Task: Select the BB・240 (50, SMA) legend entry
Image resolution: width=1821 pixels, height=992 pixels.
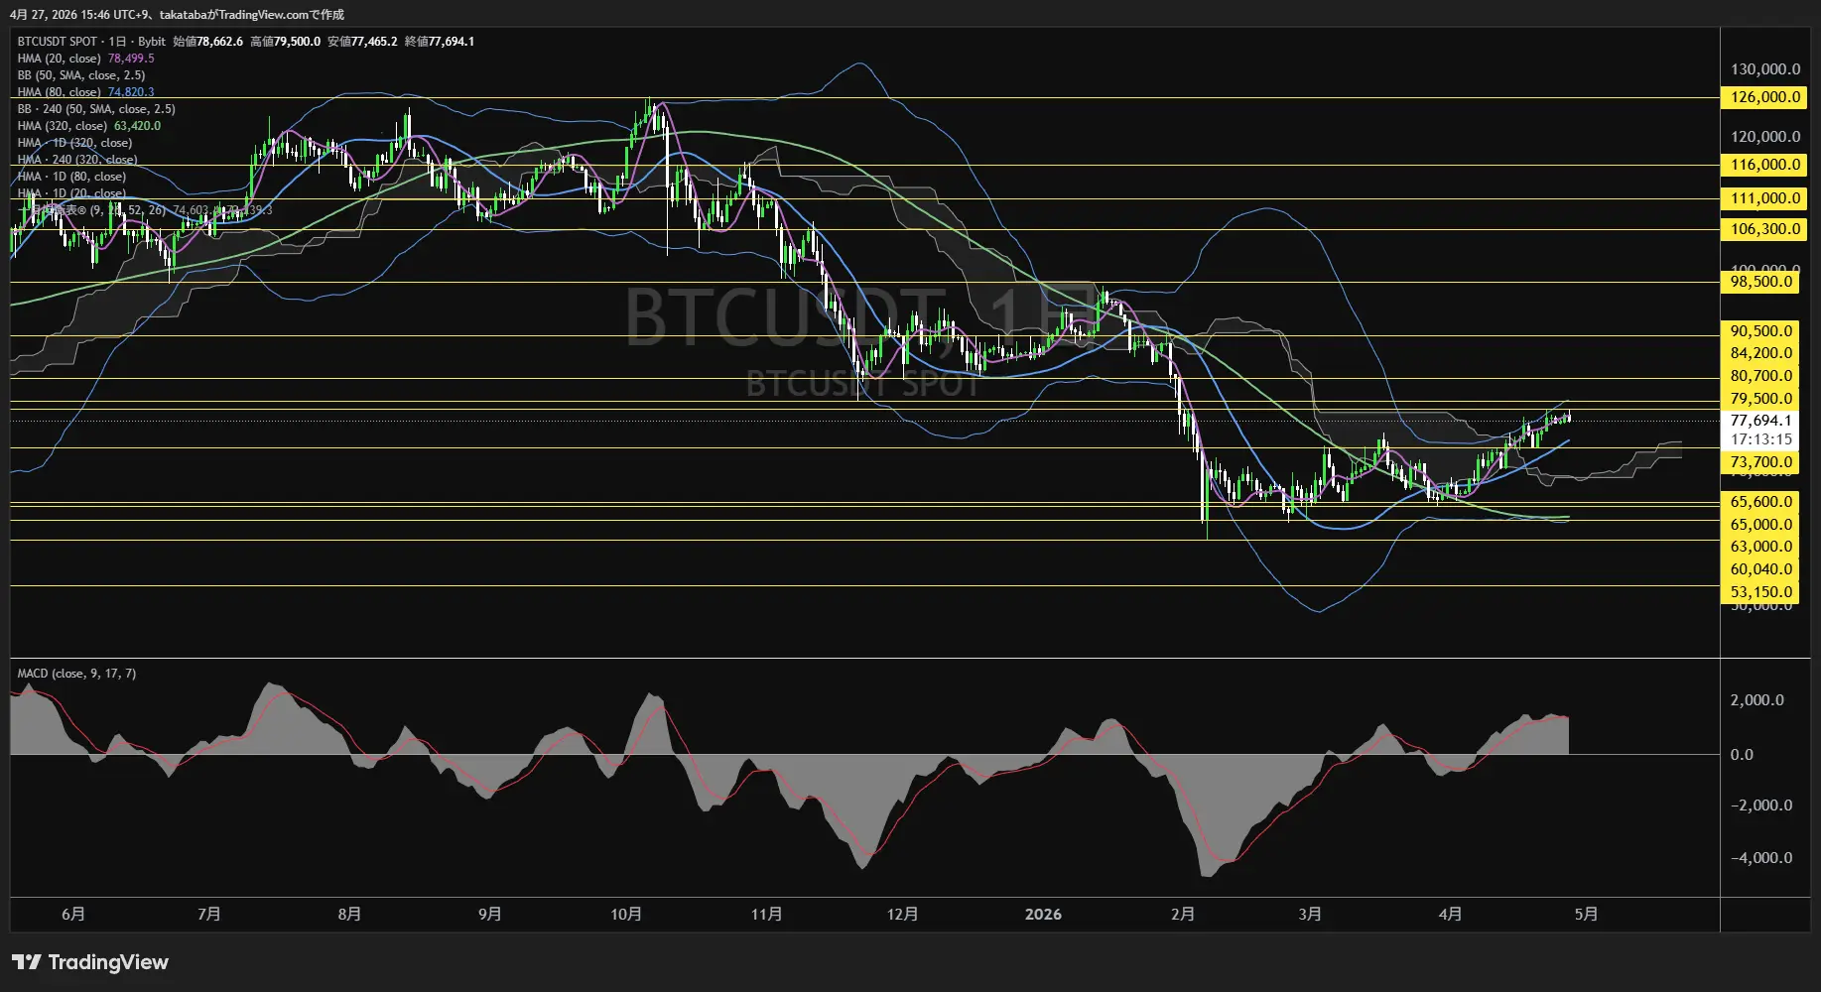Action: (x=94, y=108)
